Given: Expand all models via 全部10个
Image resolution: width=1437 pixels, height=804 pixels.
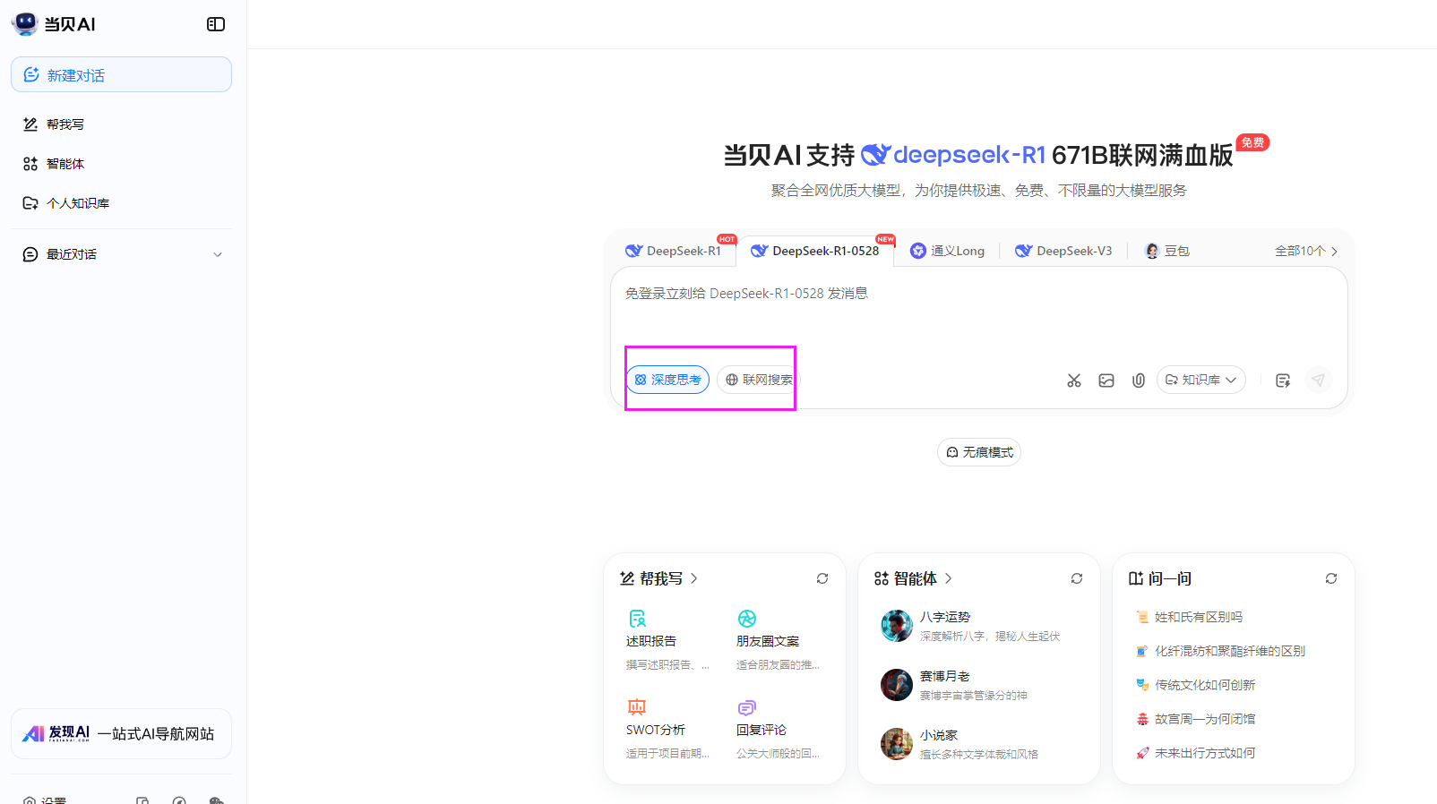Looking at the screenshot, I should 1306,251.
